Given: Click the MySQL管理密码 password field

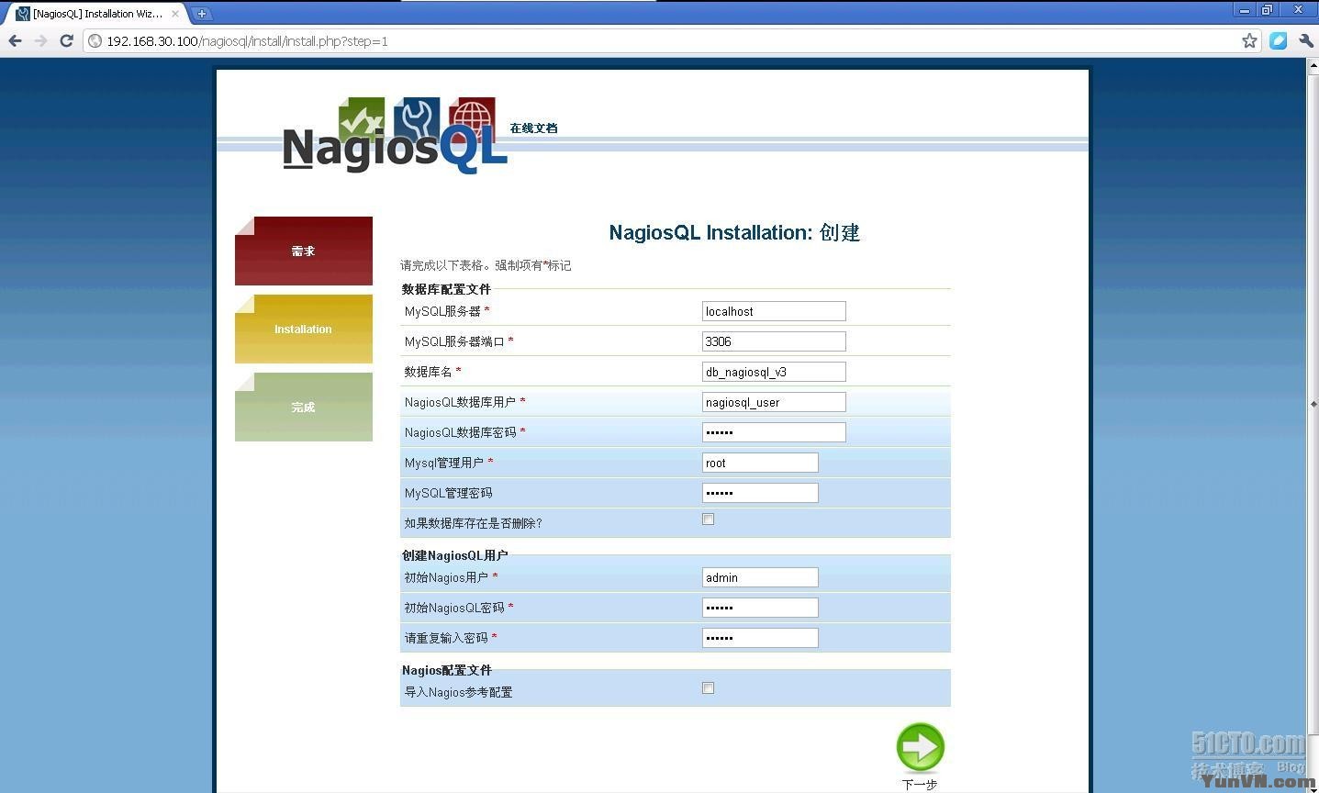Looking at the screenshot, I should (760, 493).
